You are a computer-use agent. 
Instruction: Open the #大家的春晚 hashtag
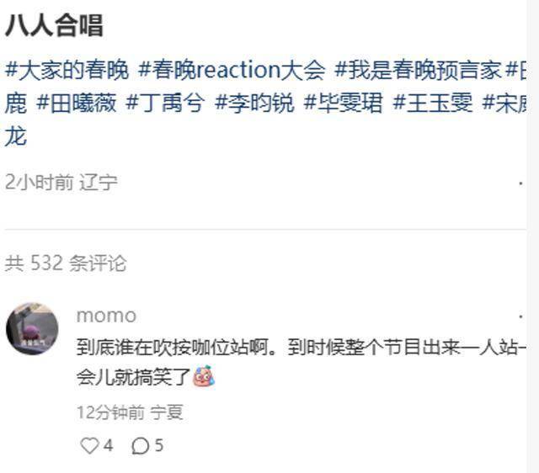(67, 70)
